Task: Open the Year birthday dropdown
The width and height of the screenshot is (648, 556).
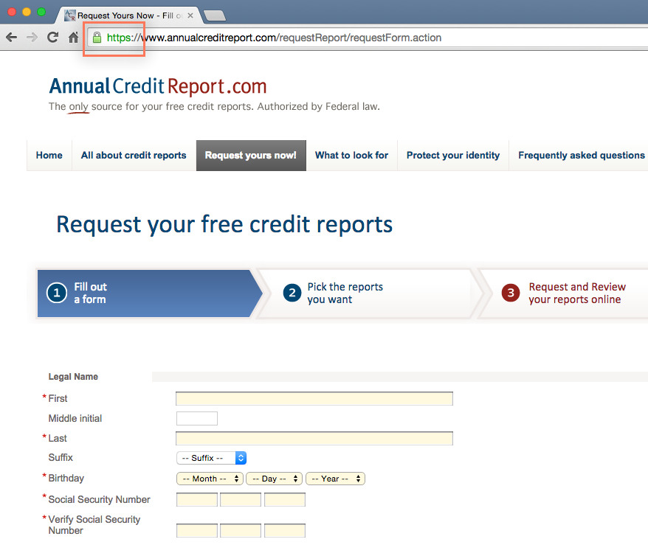Action: tap(335, 478)
